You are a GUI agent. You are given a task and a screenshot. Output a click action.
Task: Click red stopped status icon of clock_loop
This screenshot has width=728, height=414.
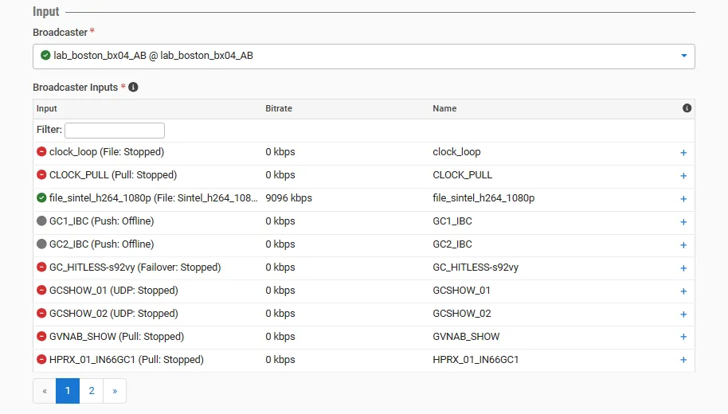point(41,151)
